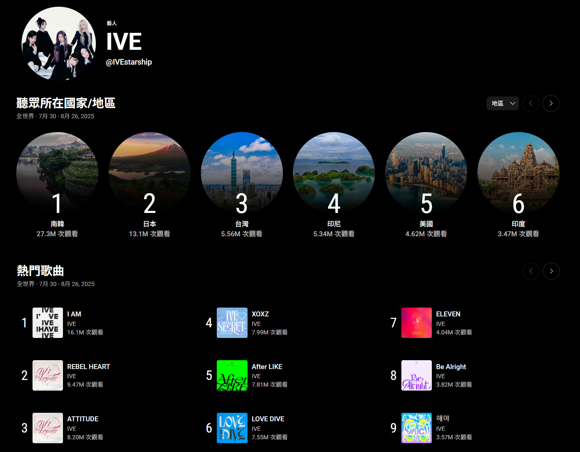The image size is (580, 452).
Task: Select the 南韓 country circle image
Action: click(x=57, y=169)
